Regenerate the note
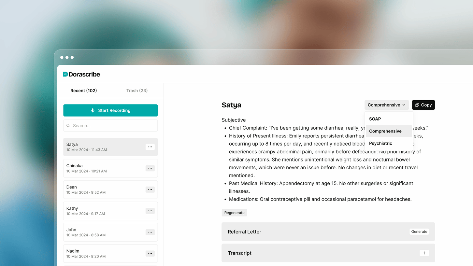473x266 pixels. pos(234,213)
